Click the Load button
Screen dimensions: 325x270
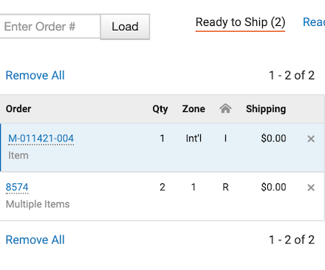click(x=125, y=27)
